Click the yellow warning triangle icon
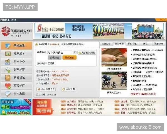This screenshot has height=134, width=167. pos(36,44)
